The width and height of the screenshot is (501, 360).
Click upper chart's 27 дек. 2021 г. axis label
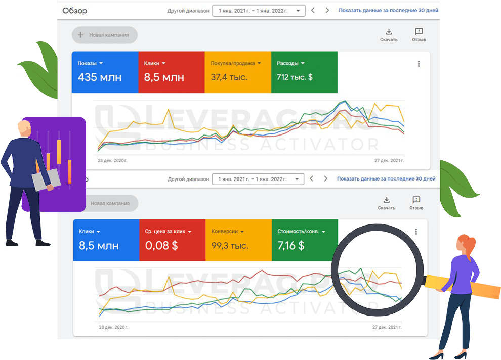[x=389, y=160]
